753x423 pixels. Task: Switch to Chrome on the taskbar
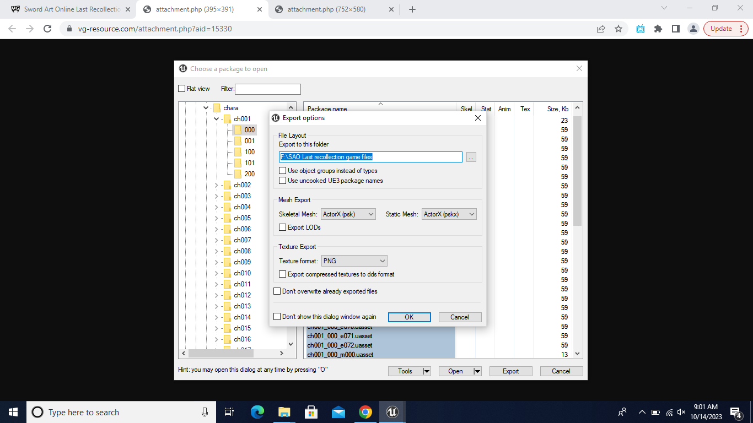(x=365, y=412)
